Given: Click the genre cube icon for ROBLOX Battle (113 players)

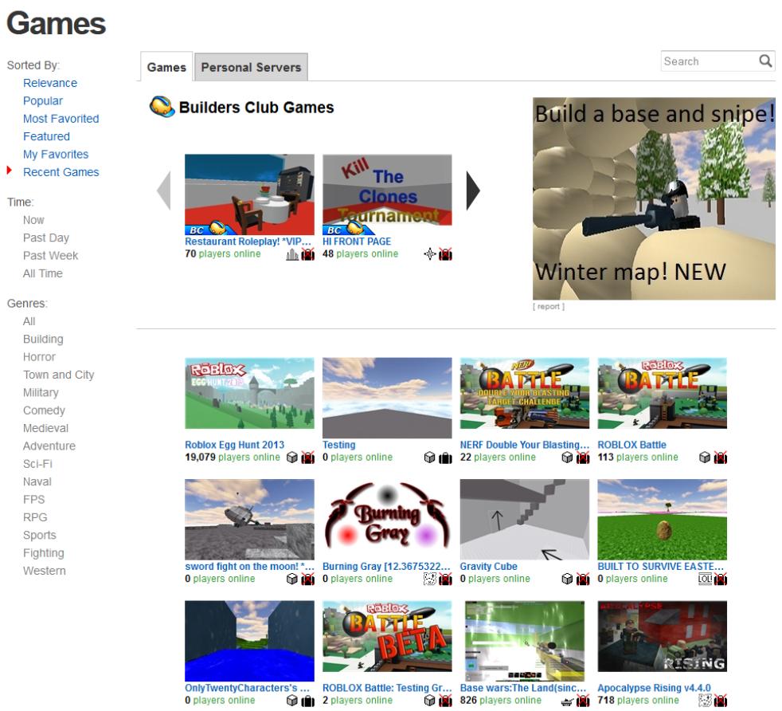Looking at the screenshot, I should coord(705,458).
